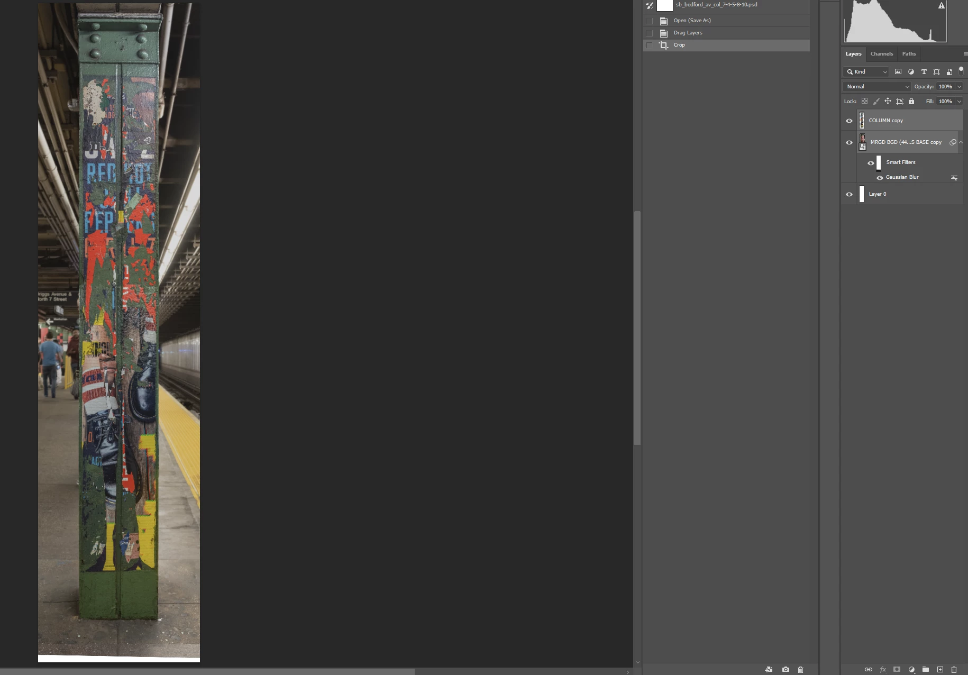This screenshot has height=675, width=968.
Task: Hide Layer 0
Action: tap(849, 194)
